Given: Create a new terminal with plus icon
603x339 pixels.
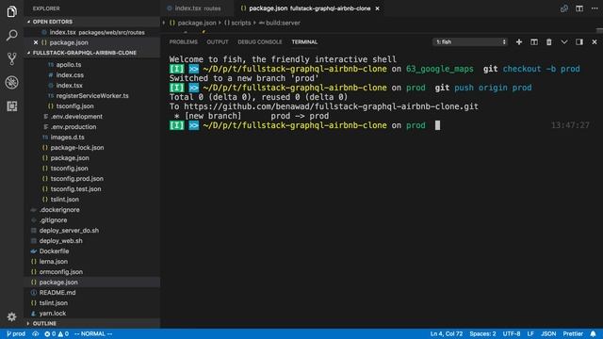Looking at the screenshot, I should coord(519,41).
